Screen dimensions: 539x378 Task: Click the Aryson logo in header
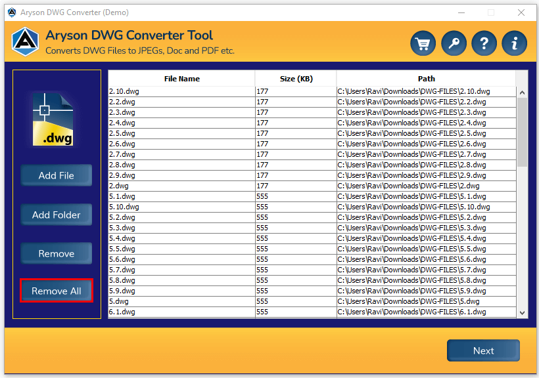(x=25, y=41)
